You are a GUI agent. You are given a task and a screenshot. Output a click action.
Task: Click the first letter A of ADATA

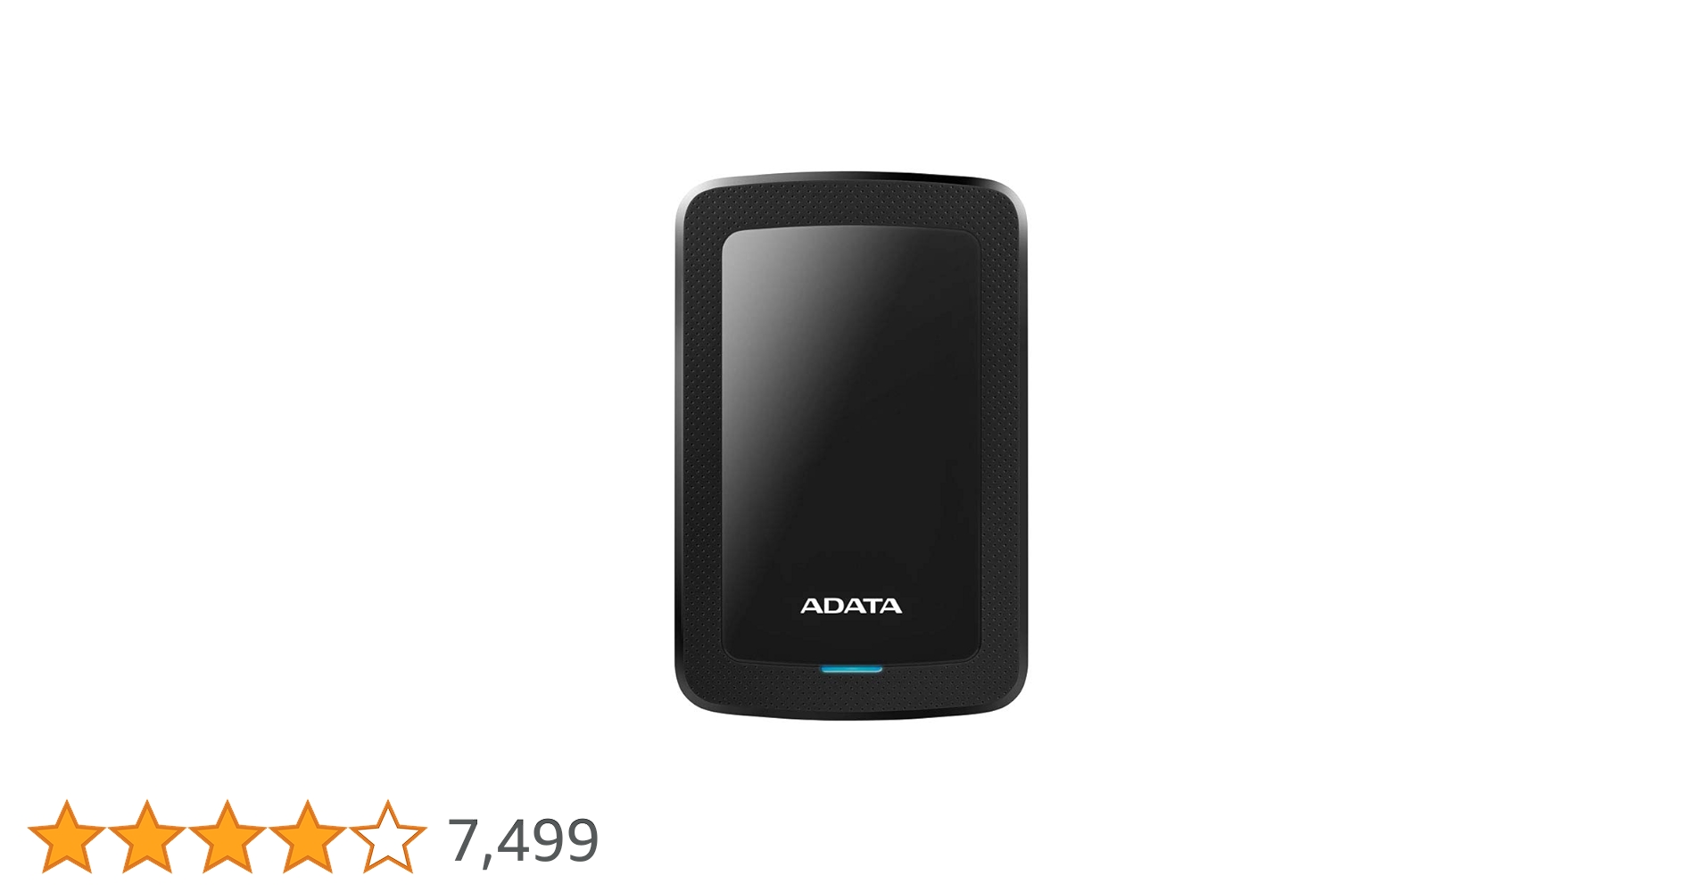[811, 606]
